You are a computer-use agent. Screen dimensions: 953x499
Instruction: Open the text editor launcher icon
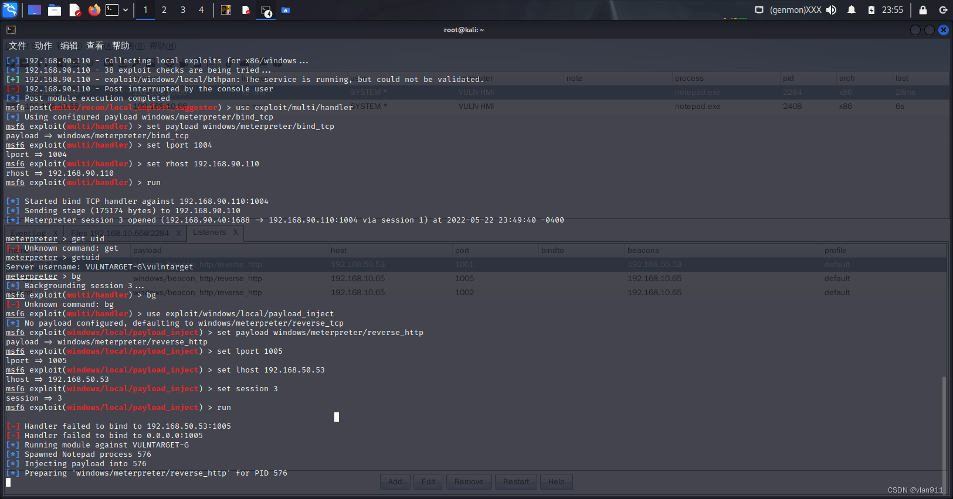pyautogui.click(x=74, y=10)
